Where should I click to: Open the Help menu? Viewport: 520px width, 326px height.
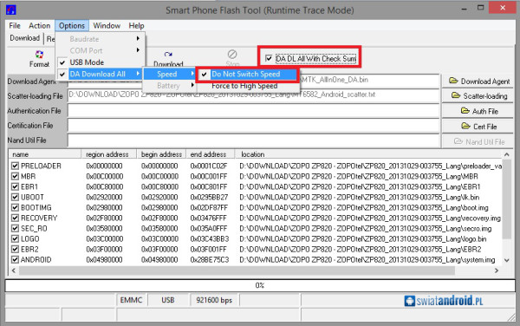point(136,25)
